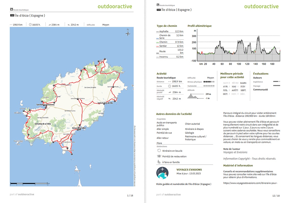Click the Point(s) de restauration icon
This screenshot has width=290, height=203.
tap(159, 156)
